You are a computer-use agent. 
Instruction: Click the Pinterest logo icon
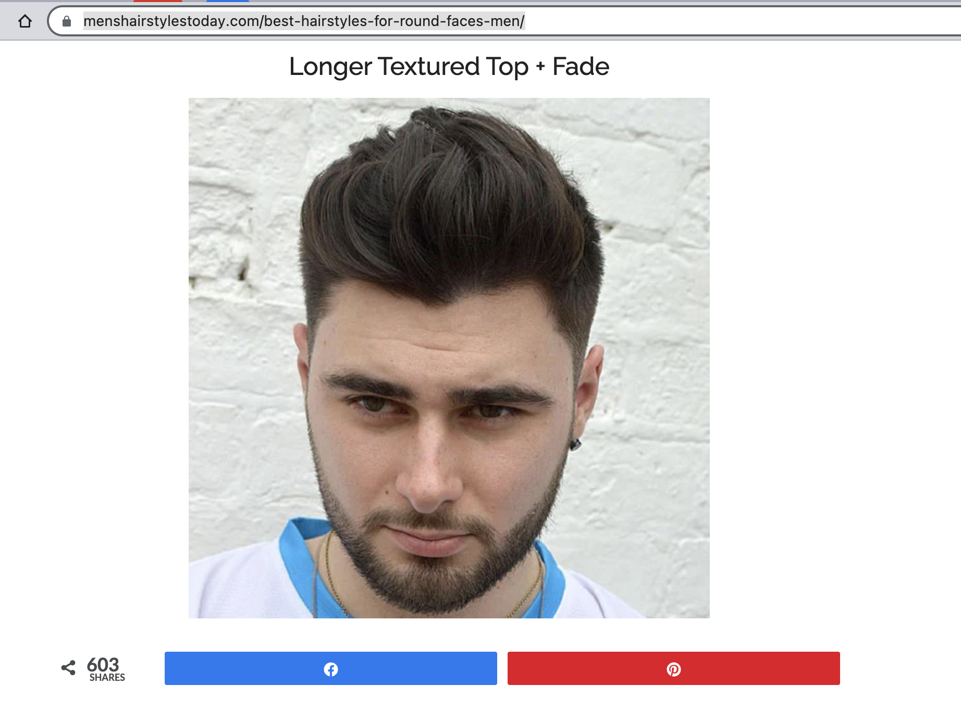[x=674, y=669]
